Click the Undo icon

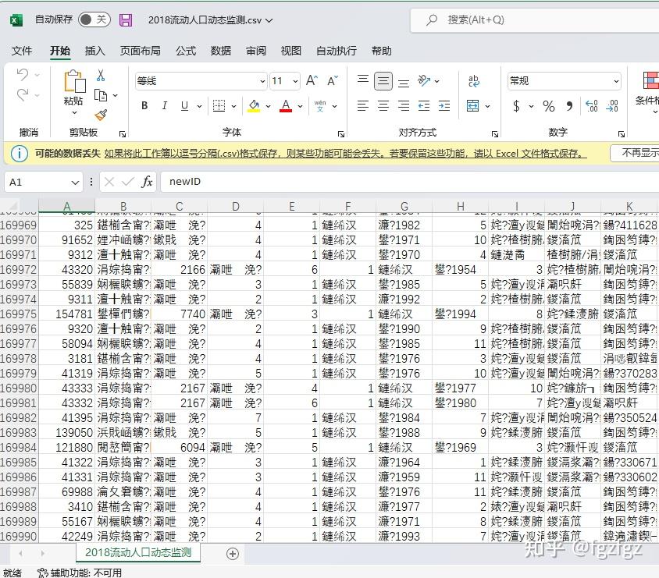22,75
